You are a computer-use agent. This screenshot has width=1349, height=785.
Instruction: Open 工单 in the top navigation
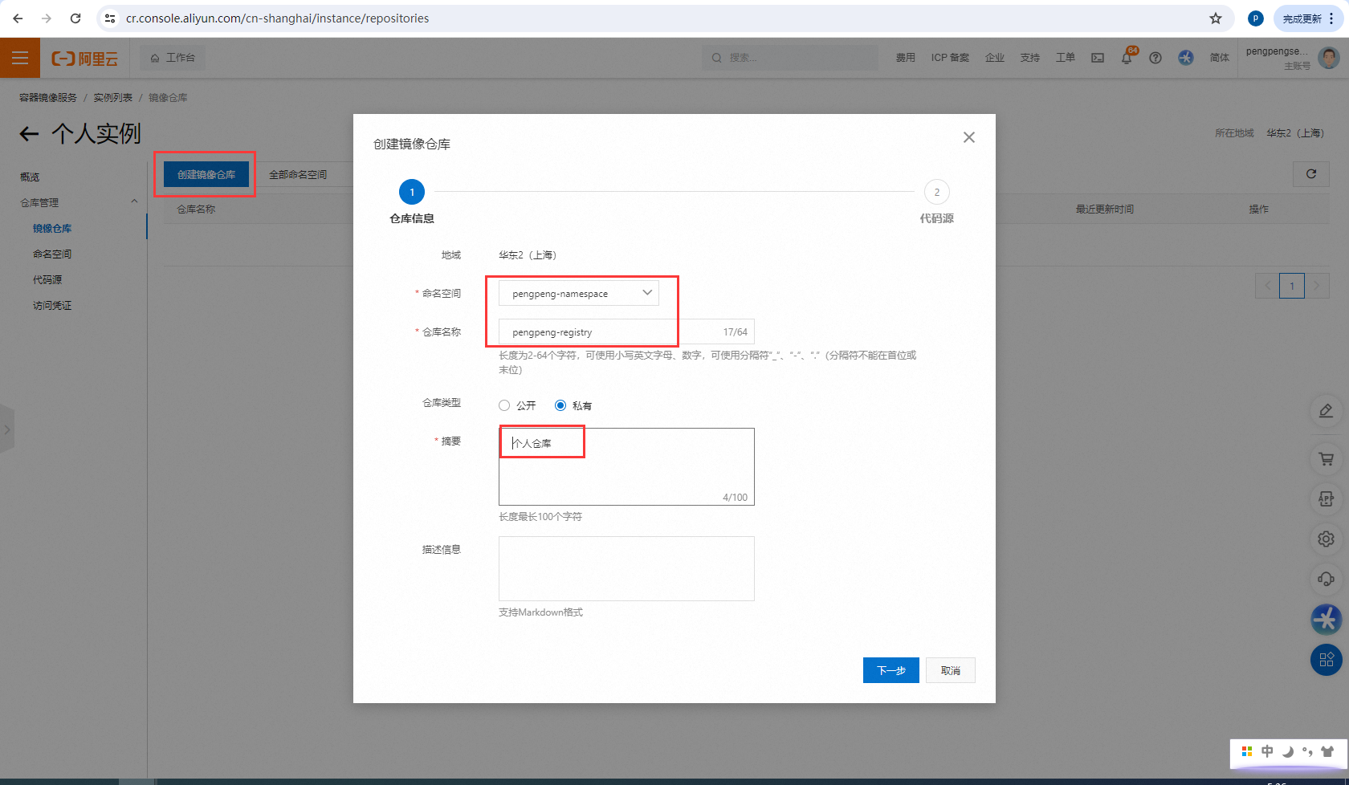click(1066, 58)
